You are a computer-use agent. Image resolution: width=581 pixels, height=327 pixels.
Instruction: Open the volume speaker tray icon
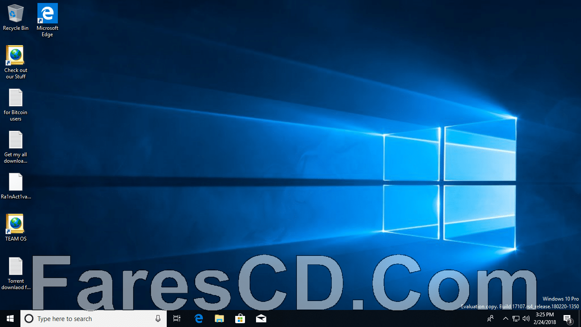pyautogui.click(x=526, y=318)
